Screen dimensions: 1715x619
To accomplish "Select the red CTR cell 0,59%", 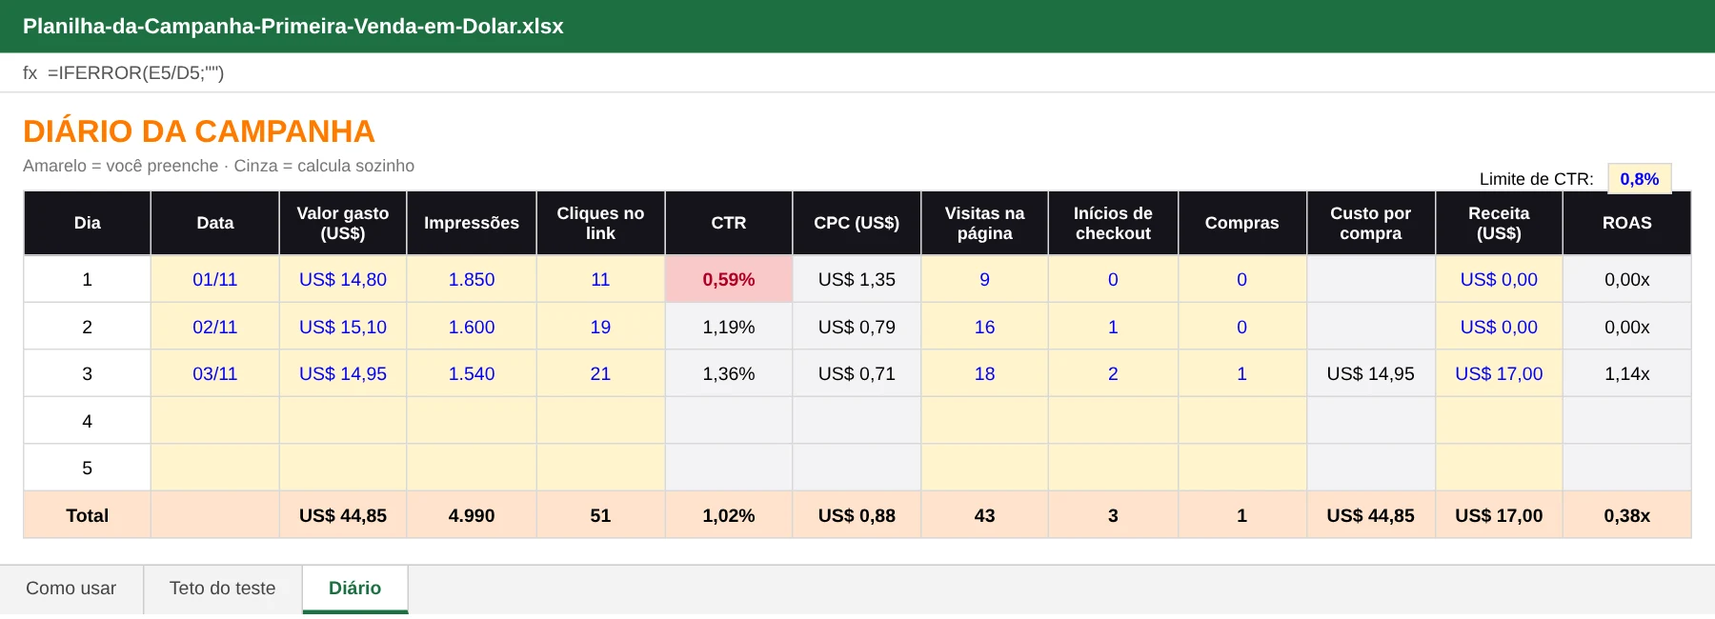I will [729, 279].
